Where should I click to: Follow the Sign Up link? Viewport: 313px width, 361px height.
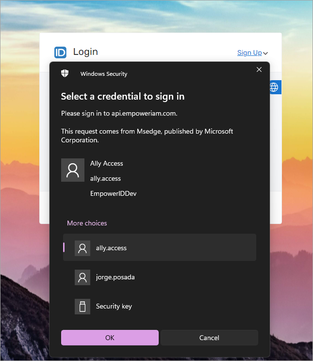[249, 52]
